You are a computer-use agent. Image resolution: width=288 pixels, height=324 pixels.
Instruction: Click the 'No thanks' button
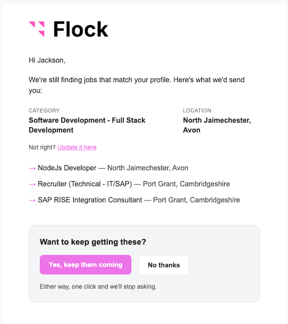point(164,265)
